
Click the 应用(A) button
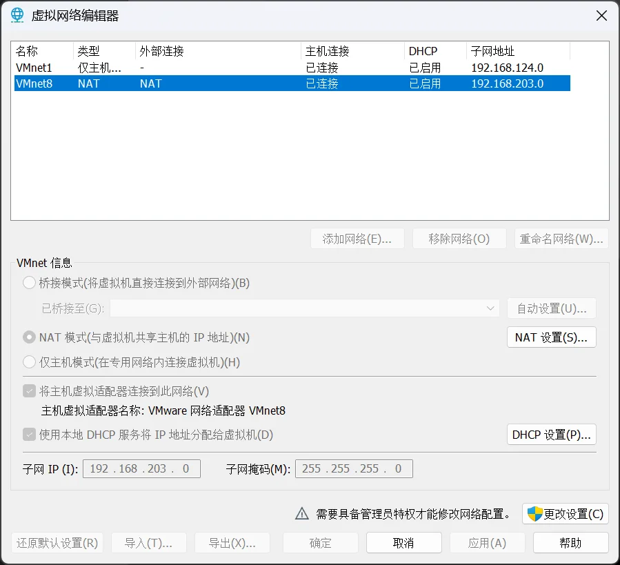[x=487, y=542]
